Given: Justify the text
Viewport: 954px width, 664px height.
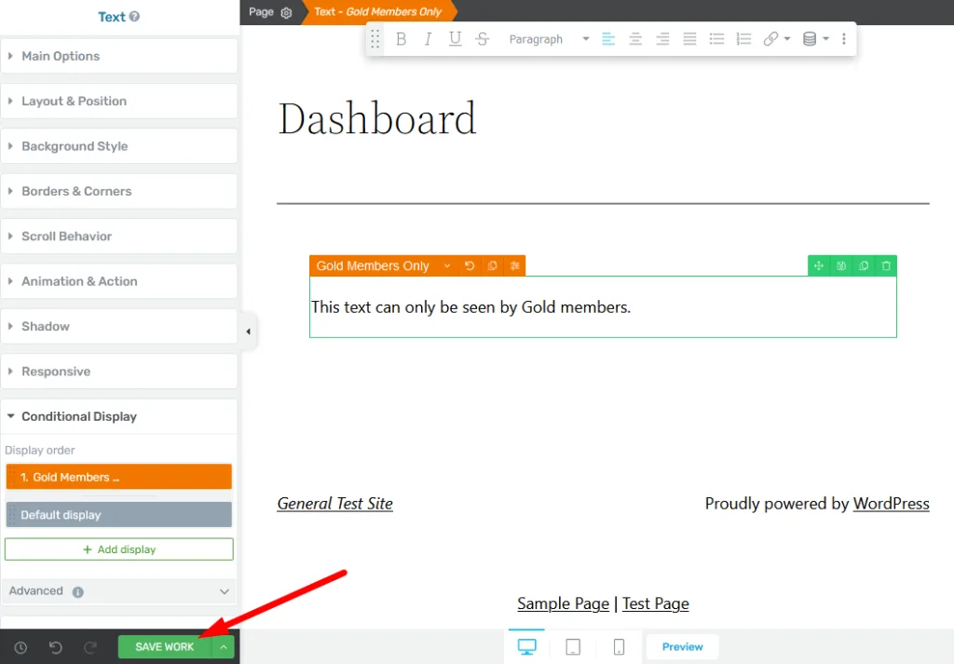Looking at the screenshot, I should click(689, 39).
